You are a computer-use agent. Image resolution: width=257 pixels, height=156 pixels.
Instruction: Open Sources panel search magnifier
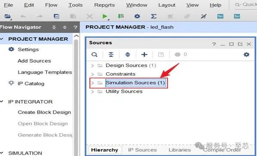[95, 55]
